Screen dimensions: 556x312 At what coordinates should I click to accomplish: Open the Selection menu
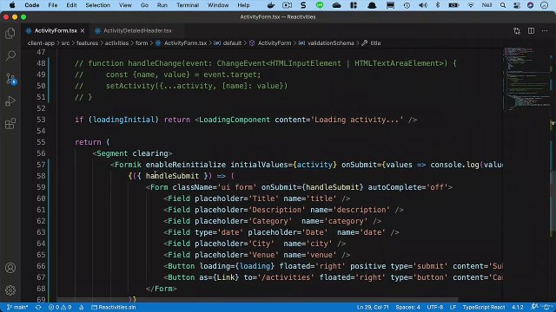(97, 5)
